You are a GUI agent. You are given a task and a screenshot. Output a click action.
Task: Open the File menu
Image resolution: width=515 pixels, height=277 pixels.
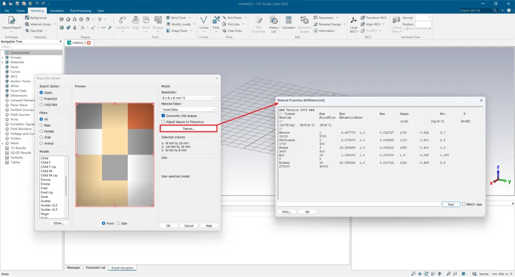(x=7, y=10)
